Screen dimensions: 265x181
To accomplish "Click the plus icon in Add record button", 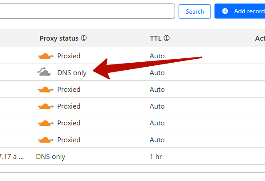I will (x=225, y=11).
